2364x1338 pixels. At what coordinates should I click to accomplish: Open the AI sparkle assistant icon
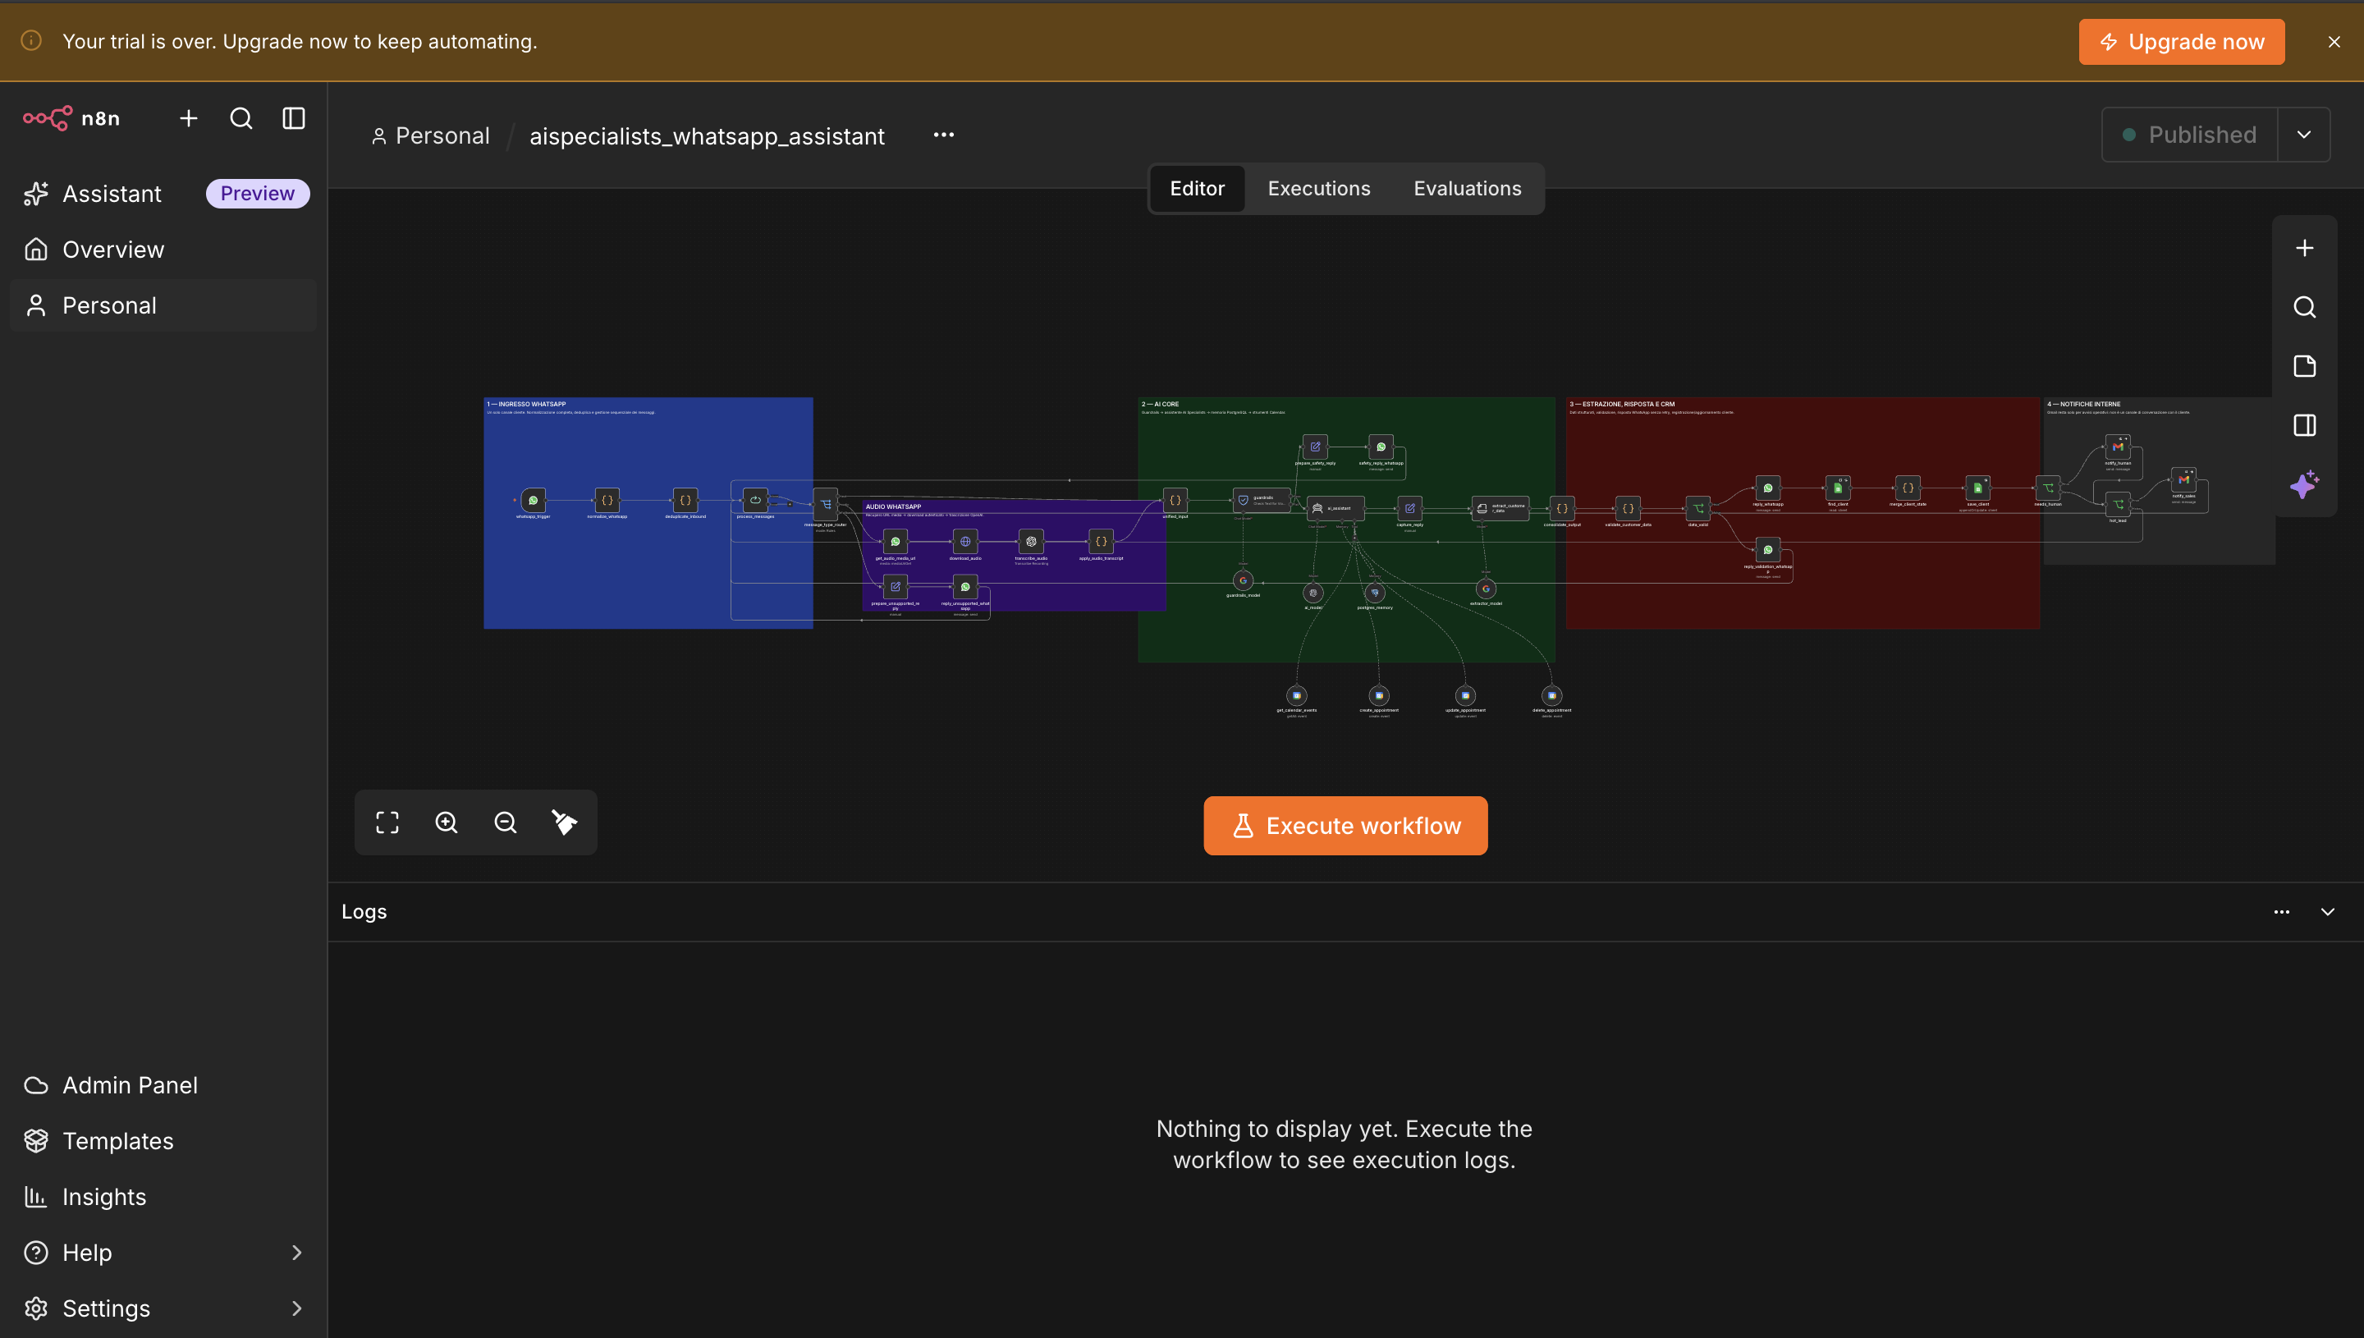tap(2304, 484)
